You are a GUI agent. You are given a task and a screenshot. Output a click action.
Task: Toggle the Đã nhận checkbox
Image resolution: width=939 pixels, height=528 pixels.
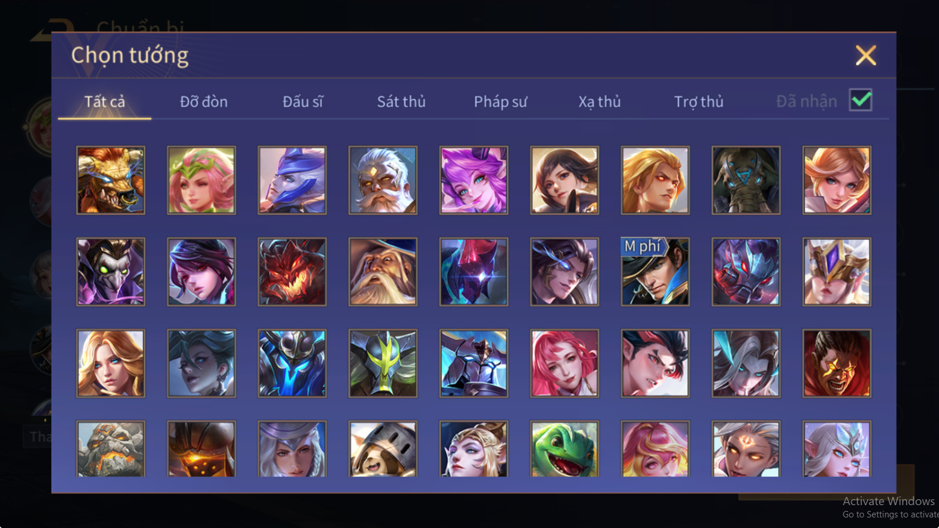point(861,100)
